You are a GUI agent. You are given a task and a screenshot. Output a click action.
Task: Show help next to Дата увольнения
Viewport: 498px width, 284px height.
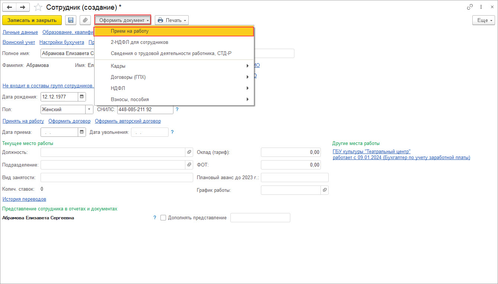[172, 132]
